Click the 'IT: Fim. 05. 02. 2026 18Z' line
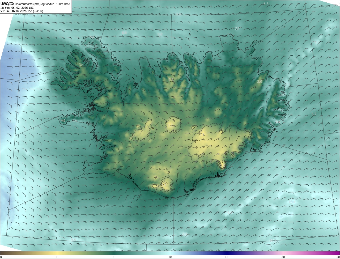340x259 pixels. point(17,7)
